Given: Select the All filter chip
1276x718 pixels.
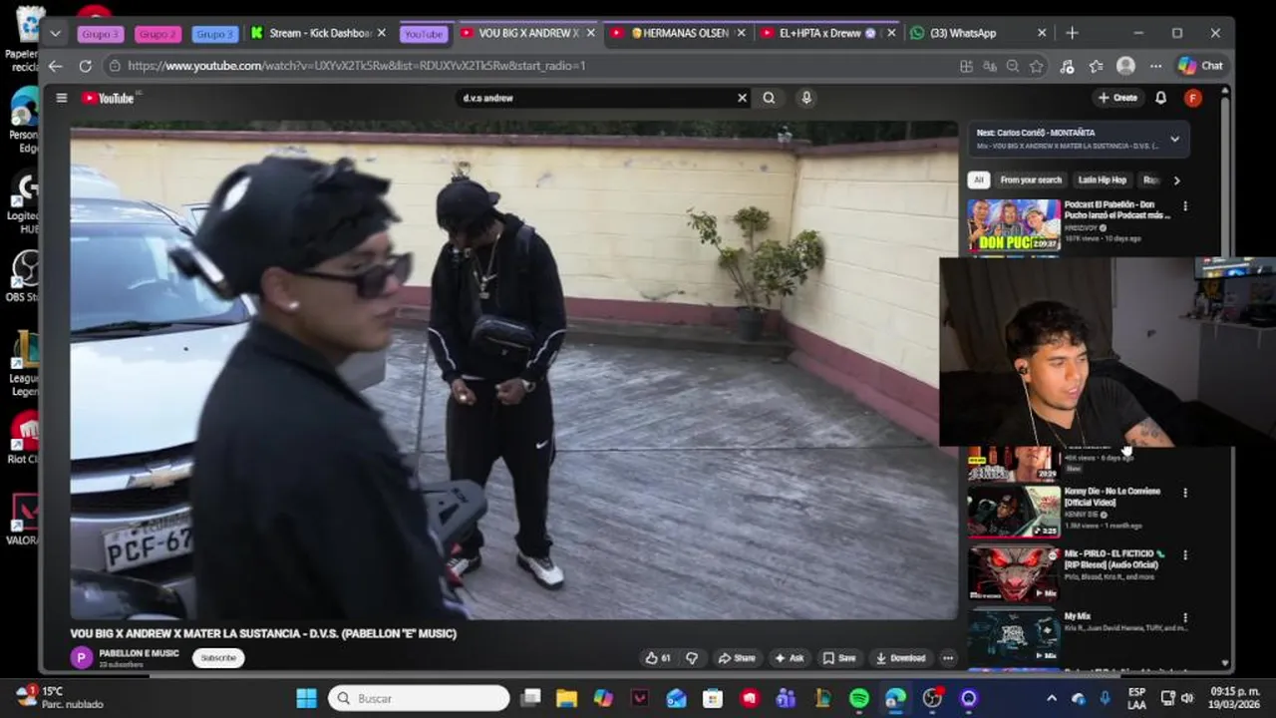Looking at the screenshot, I should pos(979,180).
